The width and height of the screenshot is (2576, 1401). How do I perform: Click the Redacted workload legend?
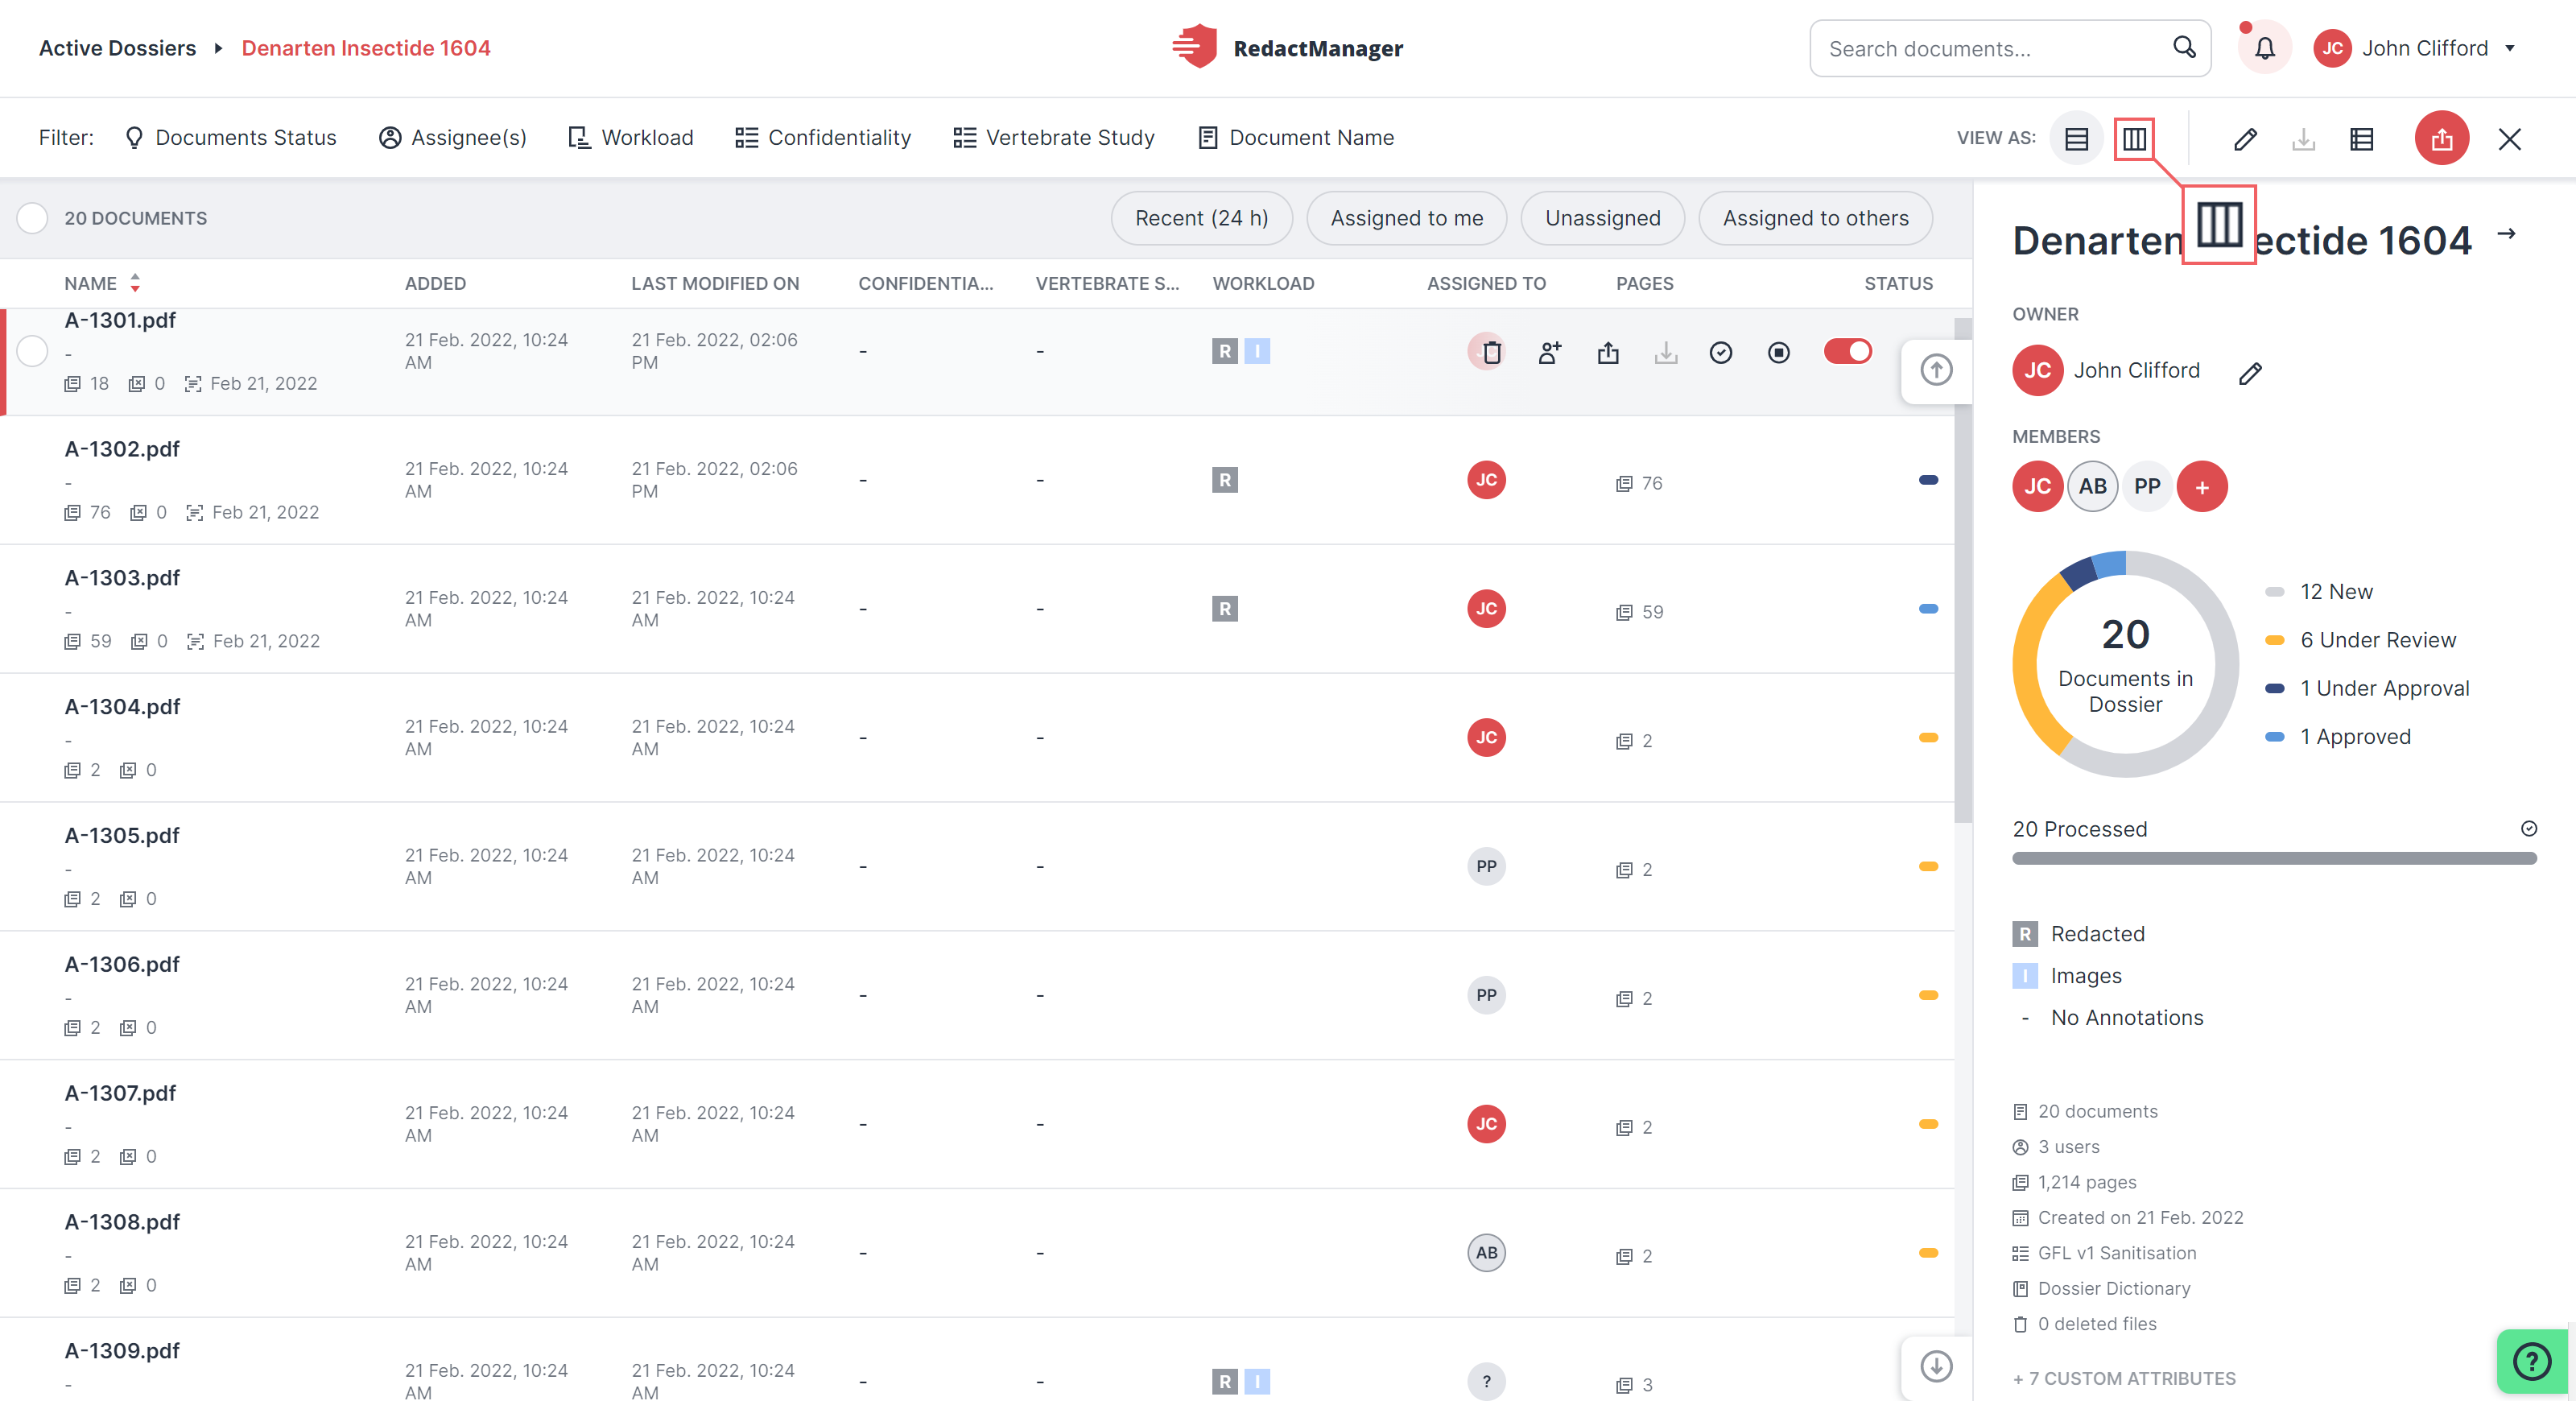click(x=2079, y=934)
